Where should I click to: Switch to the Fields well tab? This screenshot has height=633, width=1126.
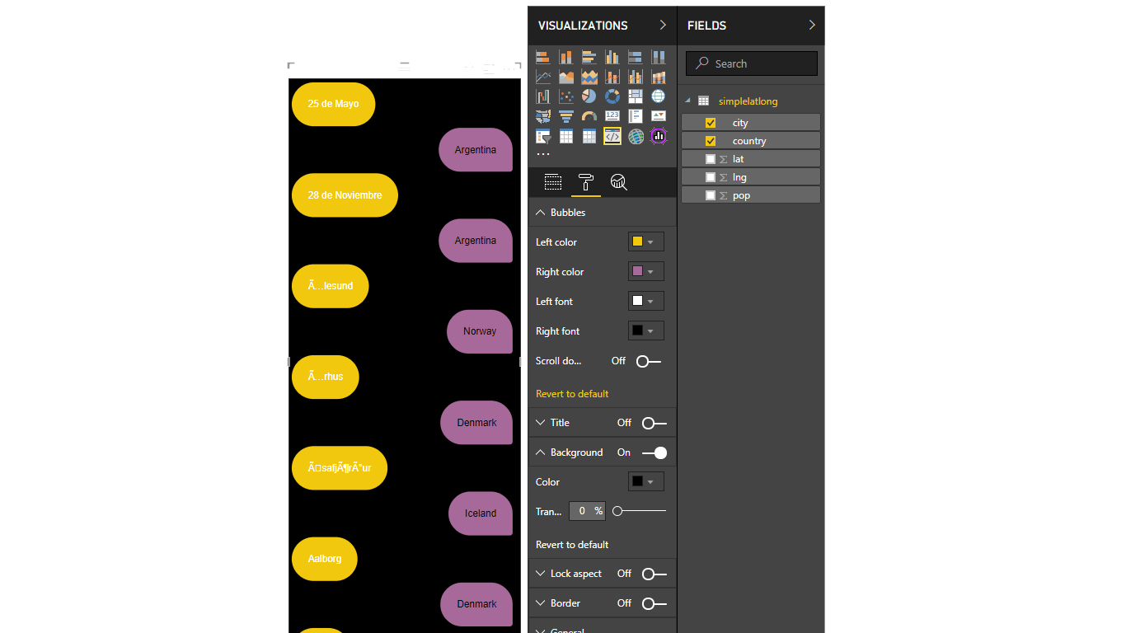click(x=553, y=182)
